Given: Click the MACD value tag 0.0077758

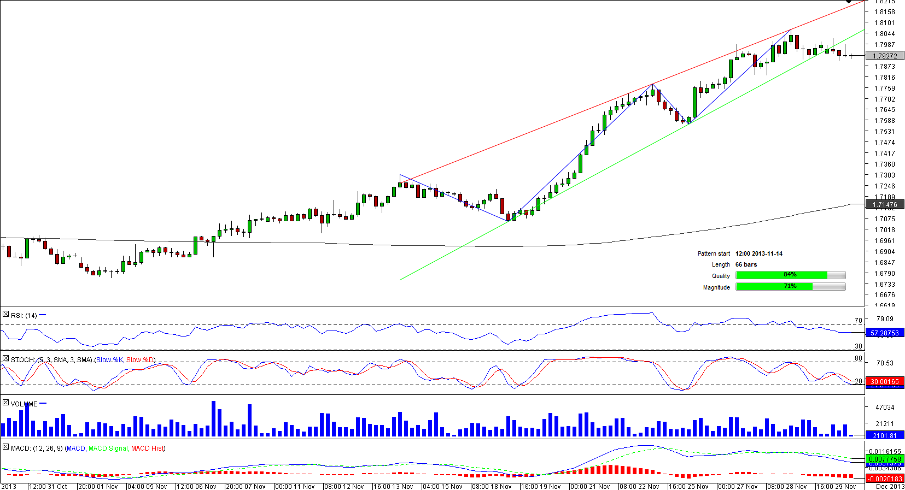Looking at the screenshot, I should pos(885,459).
